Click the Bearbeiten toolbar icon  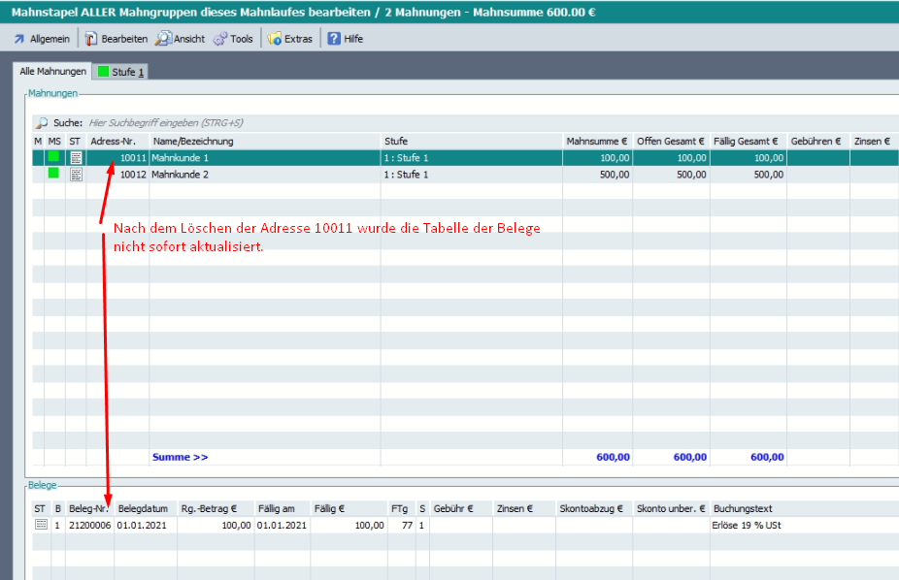point(91,39)
